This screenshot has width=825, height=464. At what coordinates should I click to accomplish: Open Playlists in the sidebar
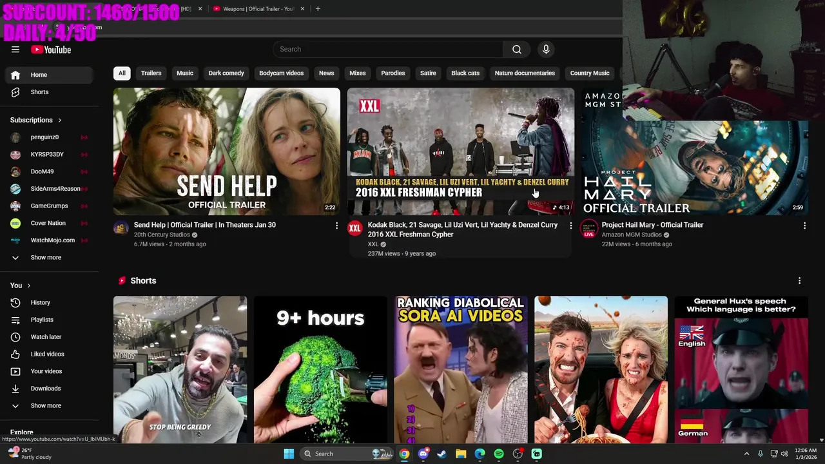click(x=49, y=320)
